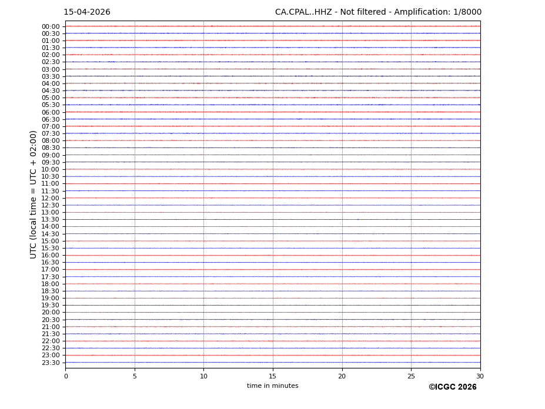Click the 20 minute x-axis tick label
Image resolution: width=545 pixels, height=409 pixels.
coord(342,376)
